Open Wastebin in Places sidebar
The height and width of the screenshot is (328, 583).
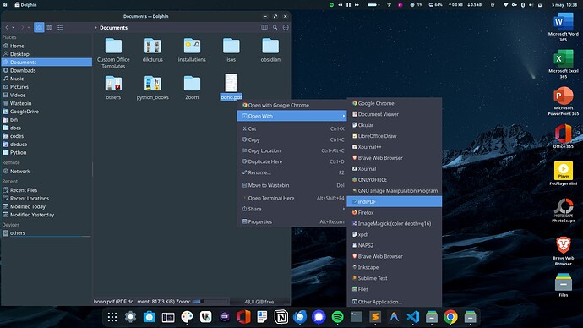(46, 103)
